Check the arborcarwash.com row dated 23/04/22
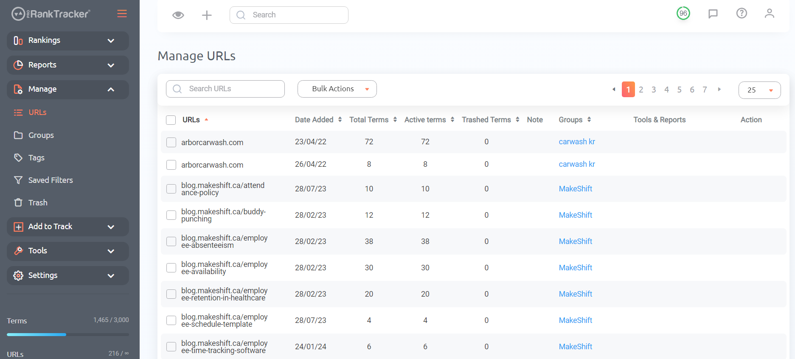795x359 pixels. pos(171,142)
